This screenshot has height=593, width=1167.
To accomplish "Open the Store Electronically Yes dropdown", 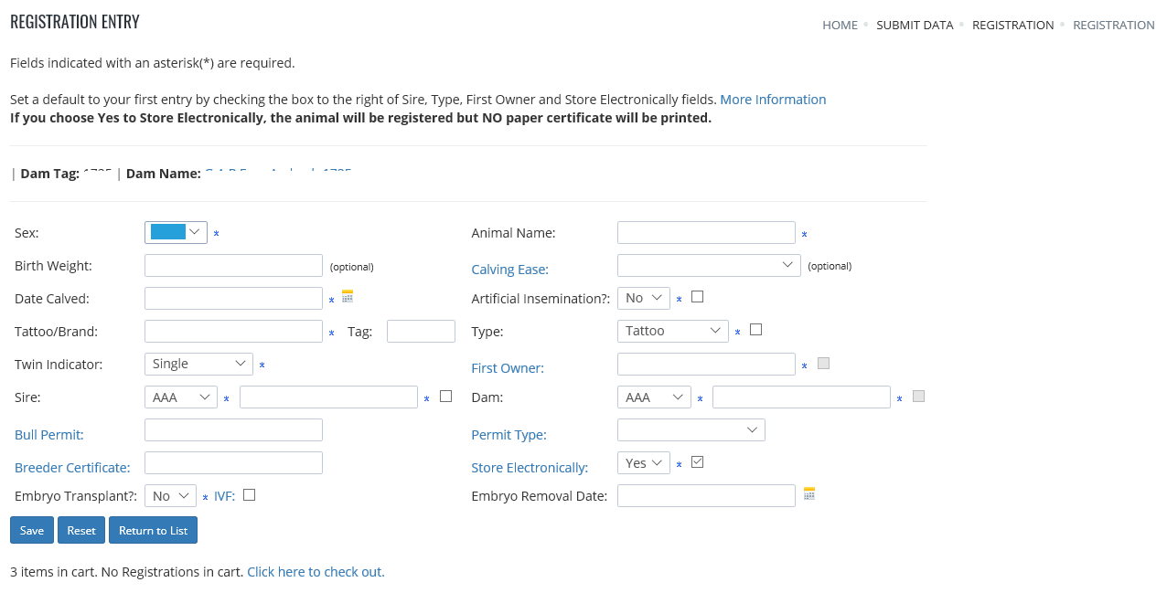I will click(644, 463).
